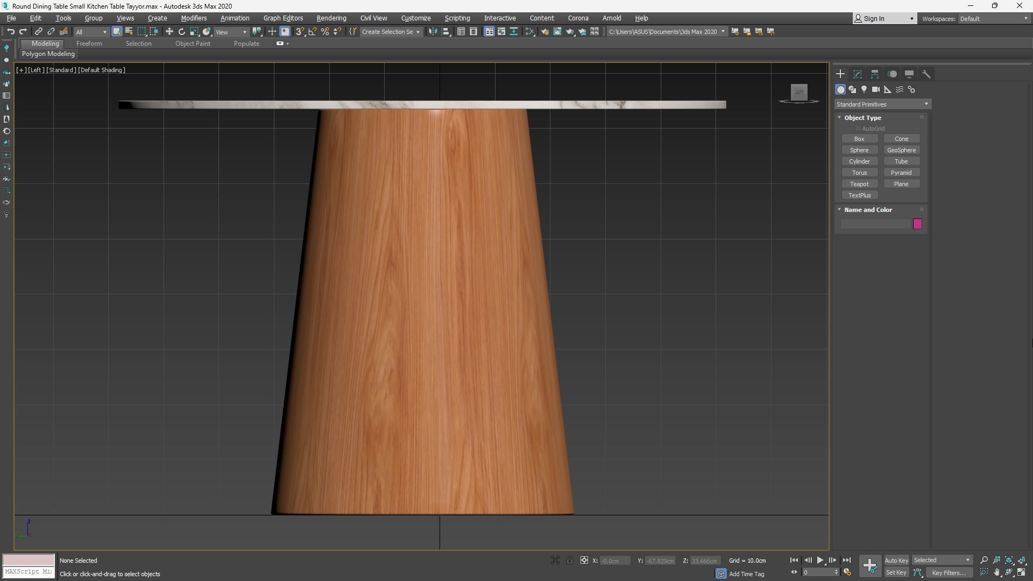Click the Cameras category icon
This screenshot has width=1033, height=581.
[876, 90]
